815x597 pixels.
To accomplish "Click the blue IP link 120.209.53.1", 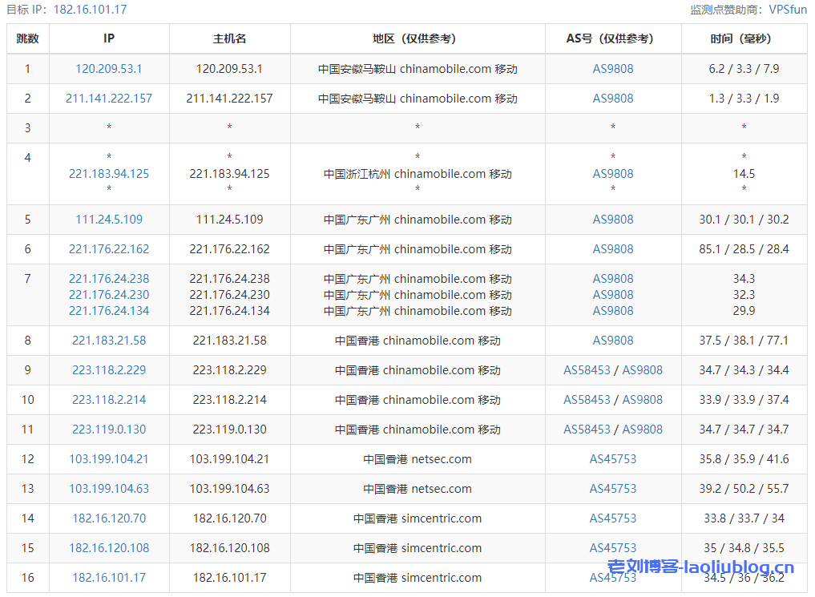I will point(109,69).
